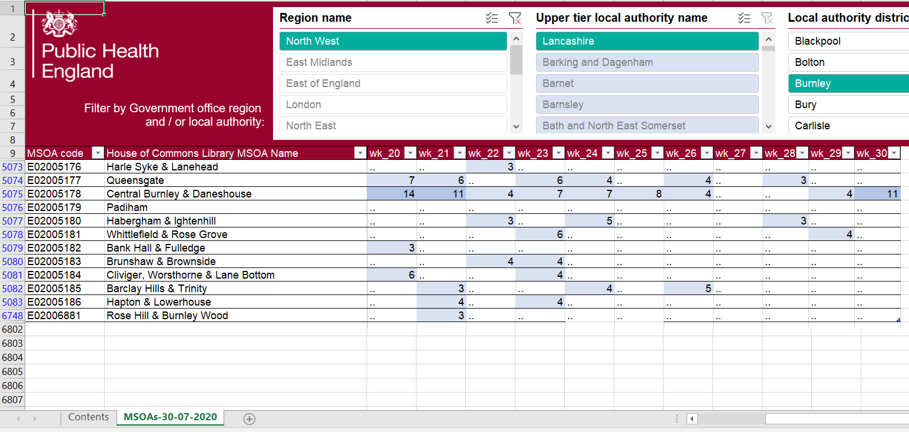The height and width of the screenshot is (432, 909).
Task: Open the MSOA code column filter dropdown
Action: (98, 153)
